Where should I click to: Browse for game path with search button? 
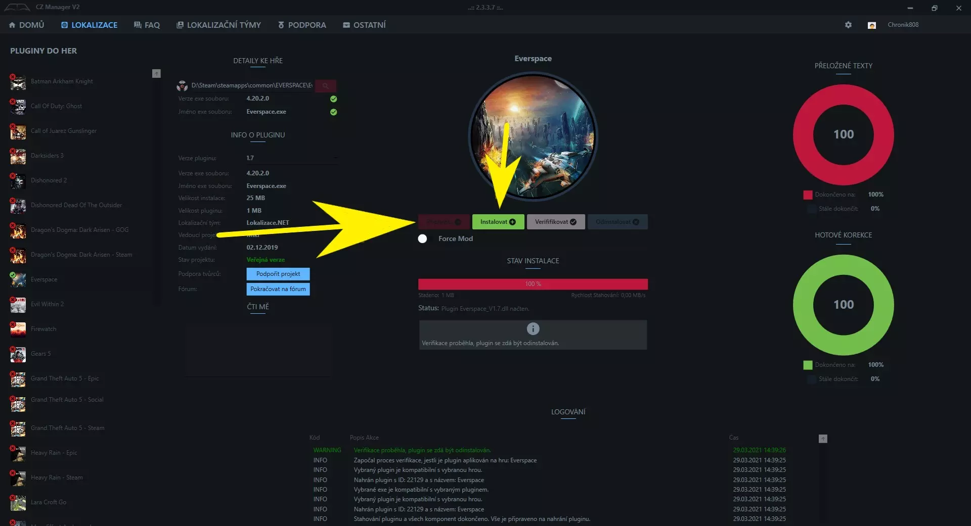(x=326, y=86)
